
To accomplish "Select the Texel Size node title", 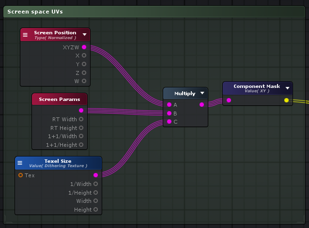I will coord(58,161).
